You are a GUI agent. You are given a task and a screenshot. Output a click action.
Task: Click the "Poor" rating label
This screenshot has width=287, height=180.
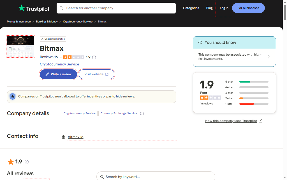[203, 93]
